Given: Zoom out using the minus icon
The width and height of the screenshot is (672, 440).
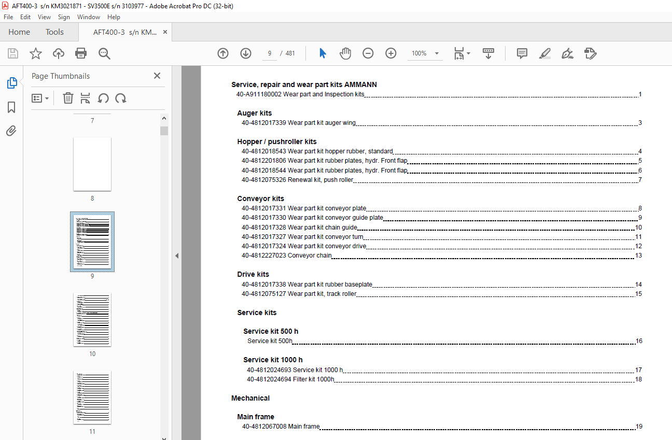Looking at the screenshot, I should point(368,53).
